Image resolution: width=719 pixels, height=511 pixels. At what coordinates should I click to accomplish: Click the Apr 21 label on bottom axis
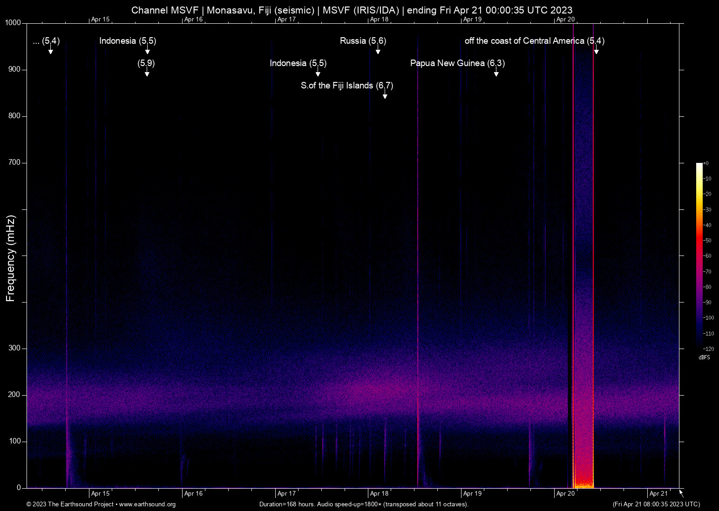[658, 493]
